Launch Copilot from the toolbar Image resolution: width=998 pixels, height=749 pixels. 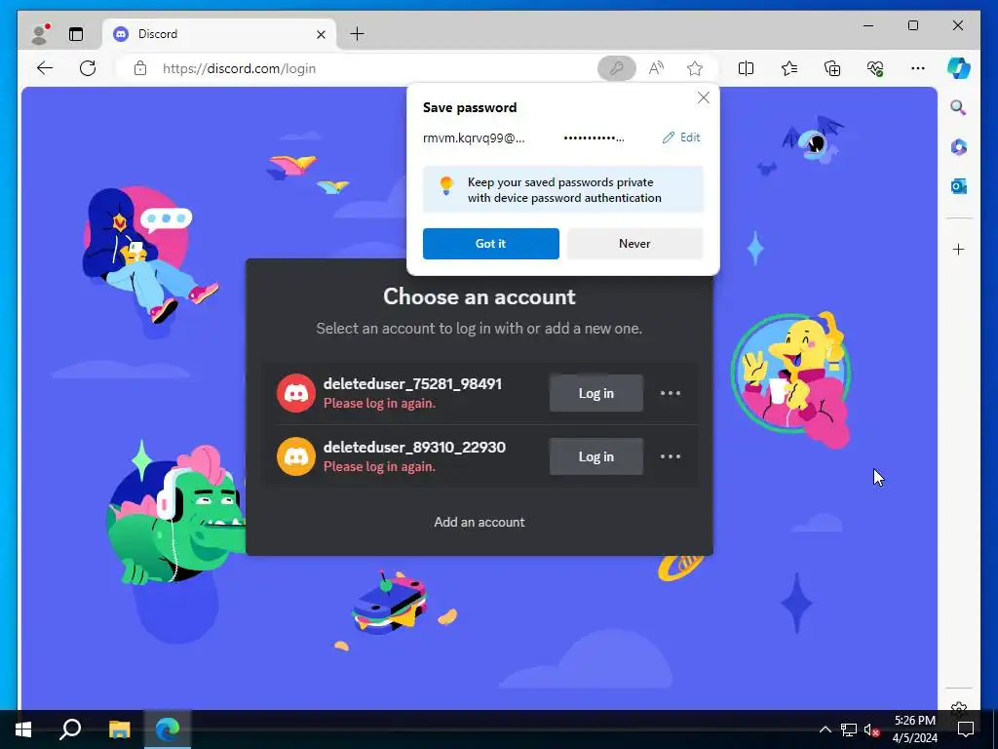point(959,68)
